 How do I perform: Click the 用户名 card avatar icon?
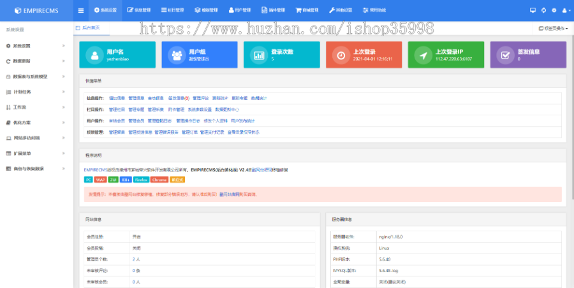[x=94, y=55]
